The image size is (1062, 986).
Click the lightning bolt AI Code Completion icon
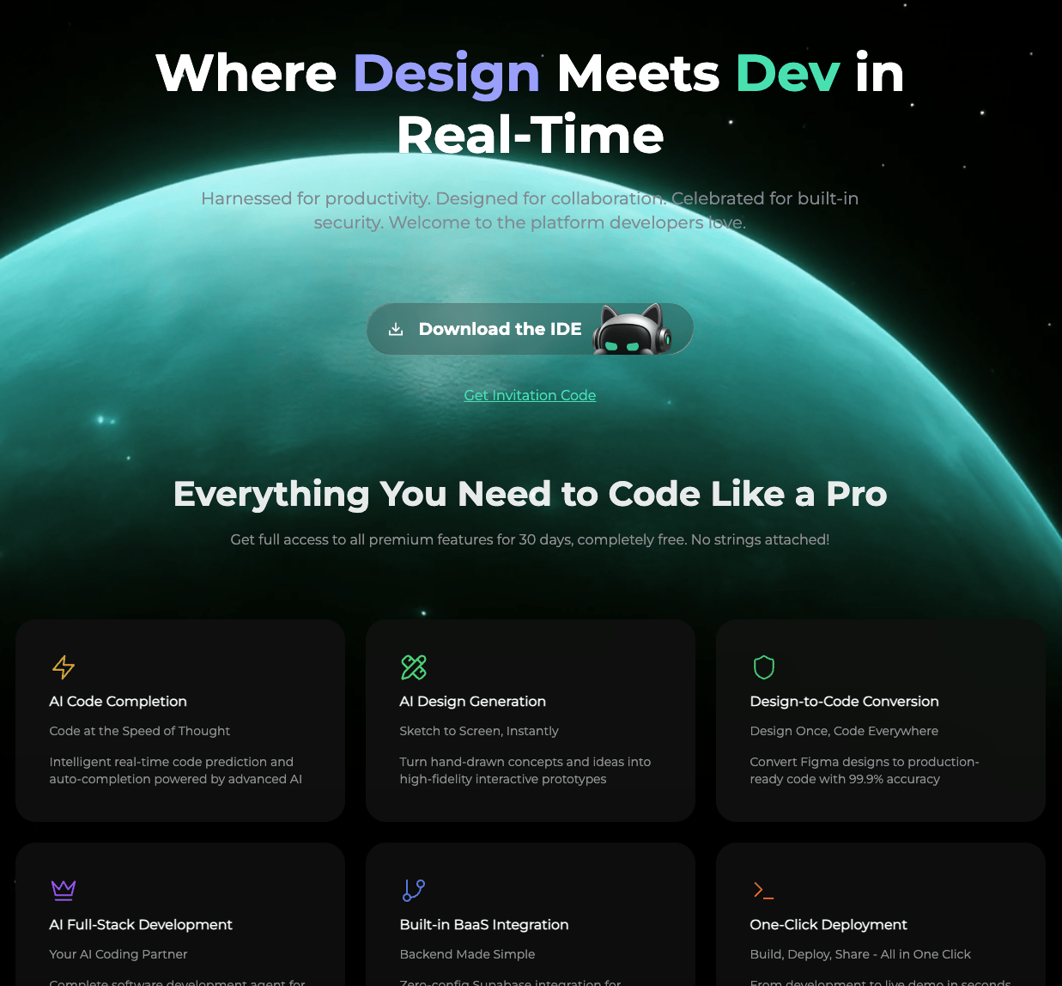64,667
